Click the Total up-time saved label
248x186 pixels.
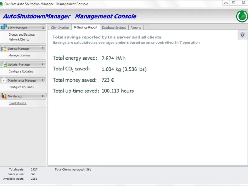coord(76,91)
